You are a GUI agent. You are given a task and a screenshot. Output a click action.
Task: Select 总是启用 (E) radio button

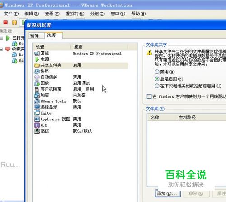(x=157, y=79)
